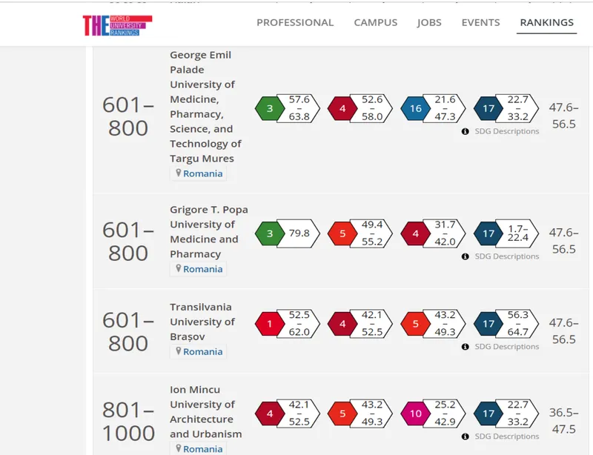Go to the Jobs section
The width and height of the screenshot is (593, 455).
[429, 22]
